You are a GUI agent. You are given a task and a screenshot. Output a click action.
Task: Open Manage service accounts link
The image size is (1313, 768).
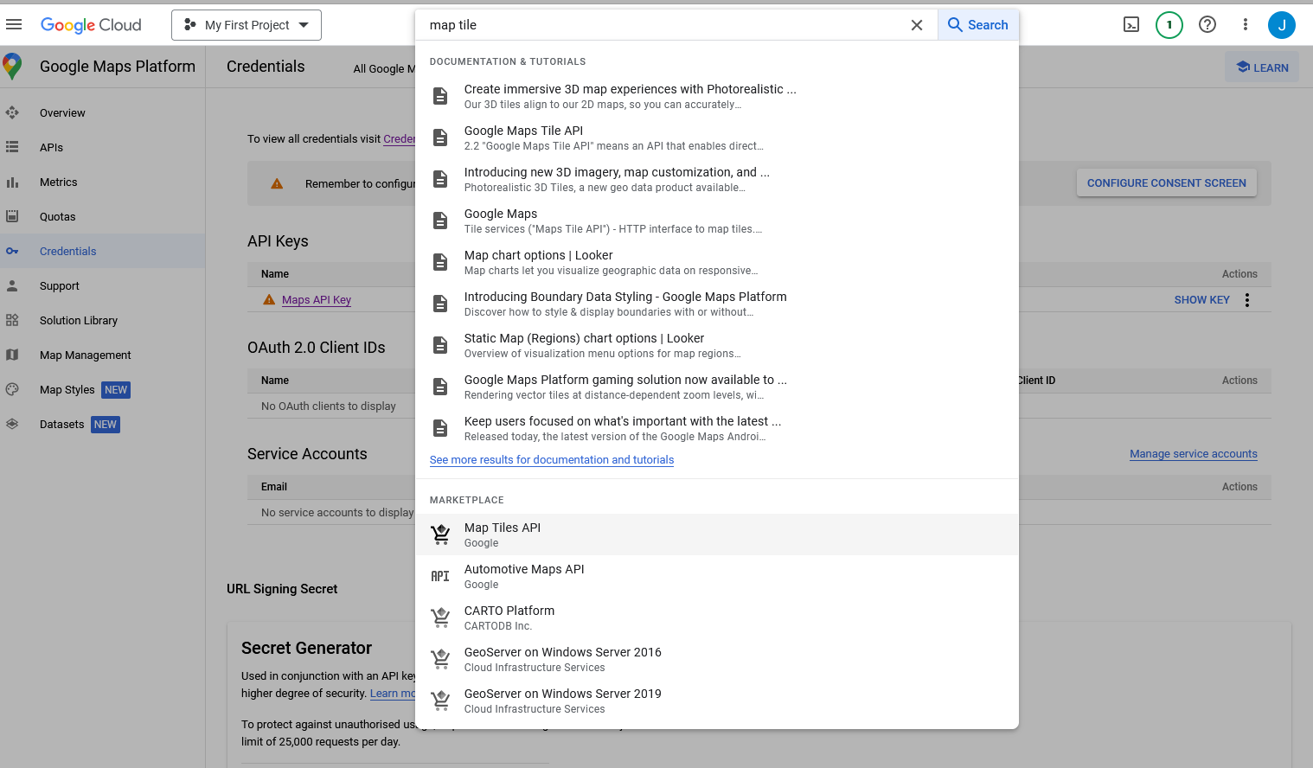(1194, 454)
